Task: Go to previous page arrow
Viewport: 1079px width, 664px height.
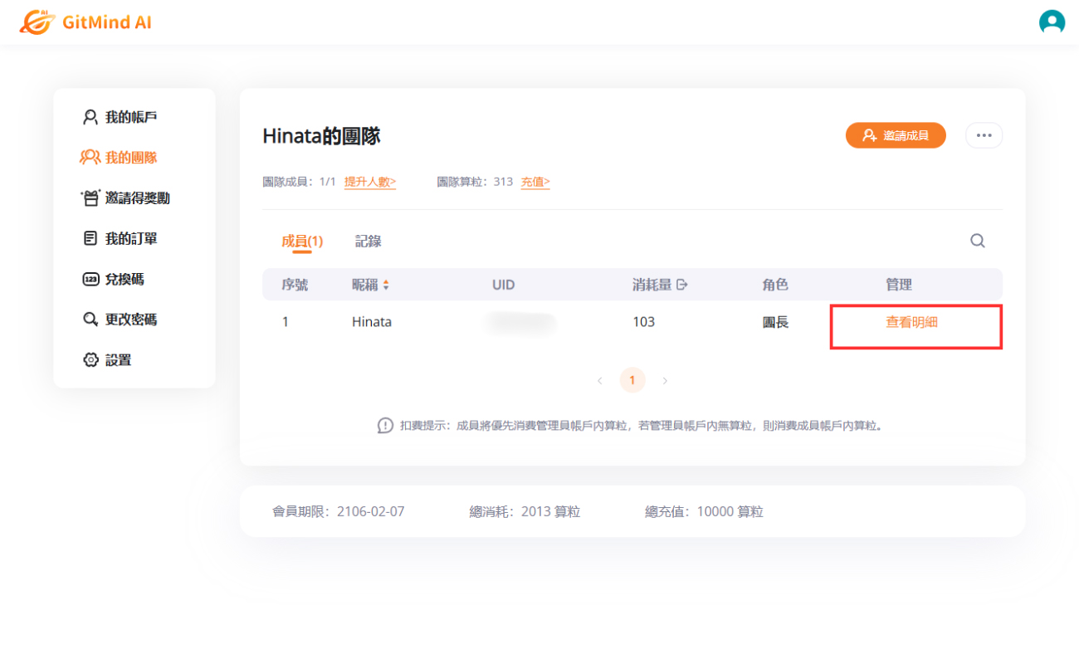Action: (599, 381)
